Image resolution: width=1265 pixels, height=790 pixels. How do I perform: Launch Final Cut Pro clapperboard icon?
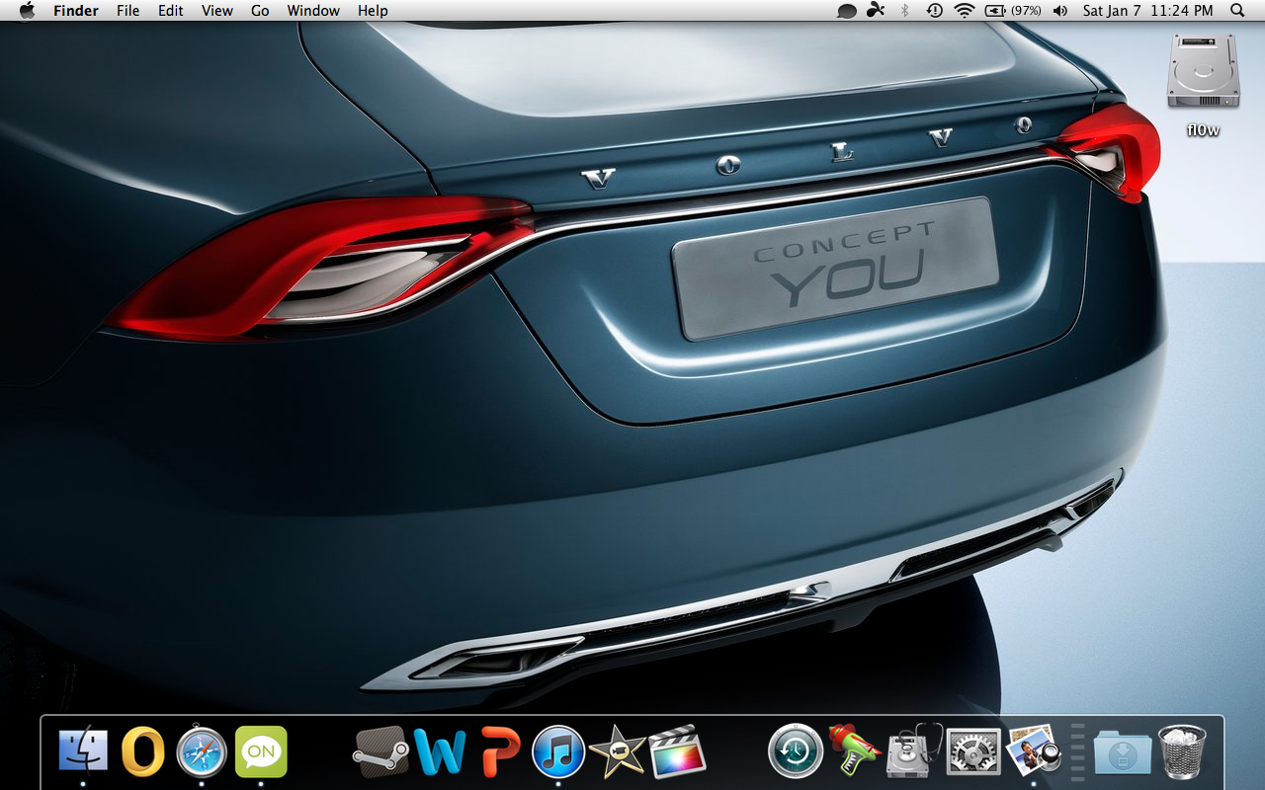coord(677,751)
